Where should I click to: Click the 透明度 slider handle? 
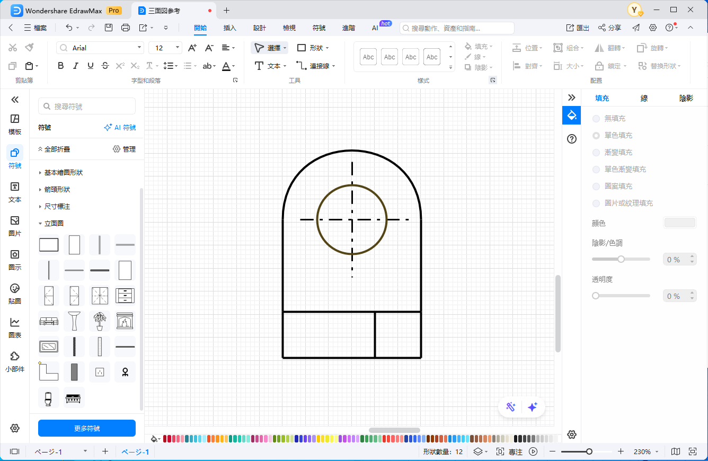click(x=596, y=296)
